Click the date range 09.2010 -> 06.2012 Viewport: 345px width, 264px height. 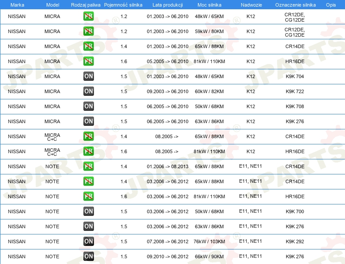point(168,256)
